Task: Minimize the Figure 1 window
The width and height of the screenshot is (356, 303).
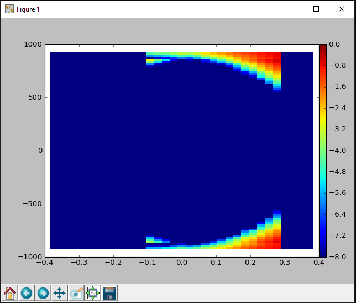Action: pyautogui.click(x=291, y=9)
